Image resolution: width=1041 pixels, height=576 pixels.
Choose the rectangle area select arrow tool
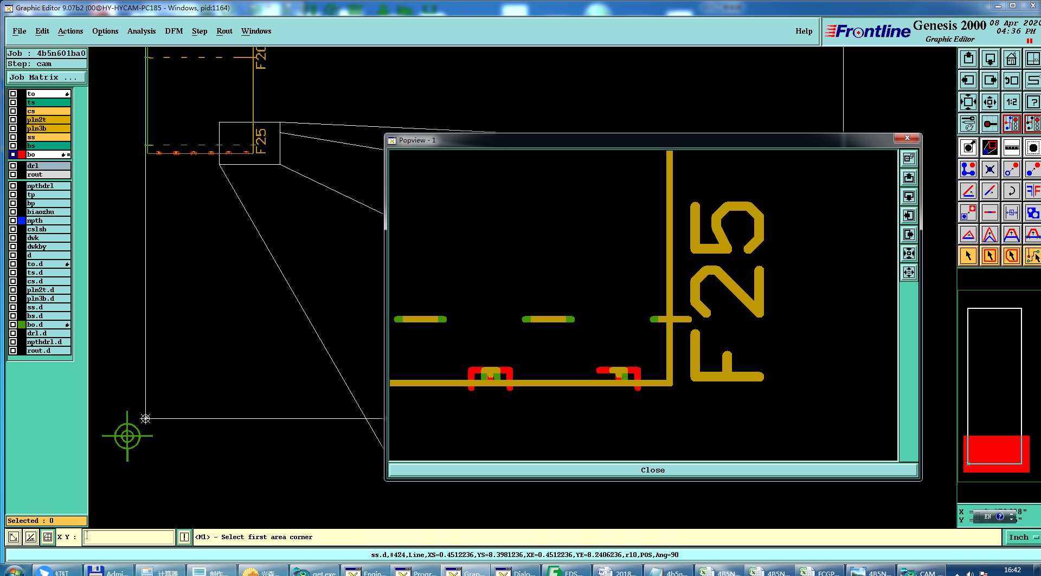[x=990, y=256]
